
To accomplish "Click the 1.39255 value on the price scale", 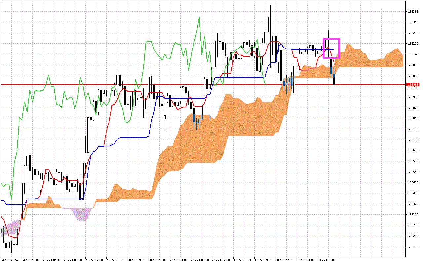I will pyautogui.click(x=413, y=33).
